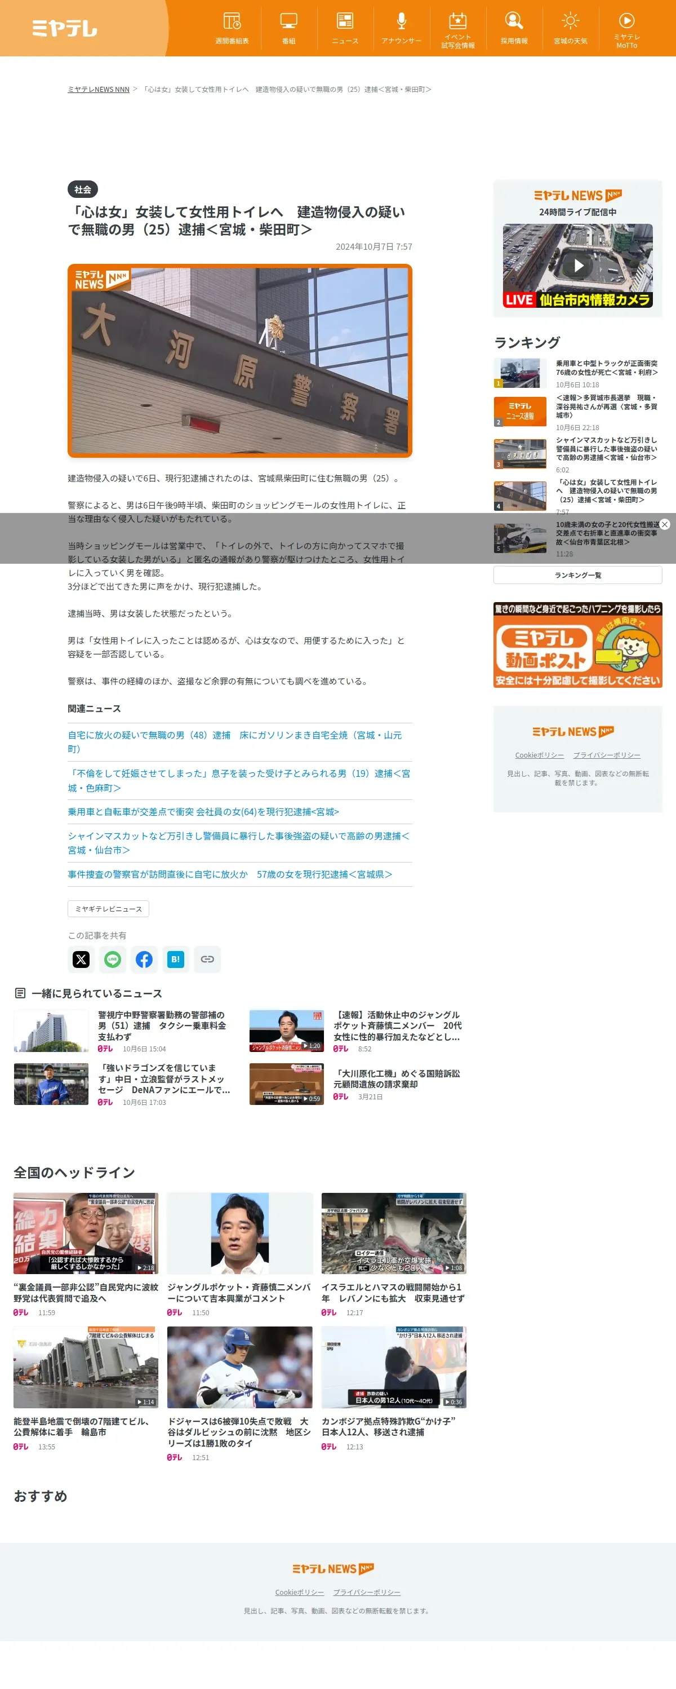Open 吉本興業がコメント headline
Image resolution: width=676 pixels, height=1689 pixels.
click(239, 1292)
